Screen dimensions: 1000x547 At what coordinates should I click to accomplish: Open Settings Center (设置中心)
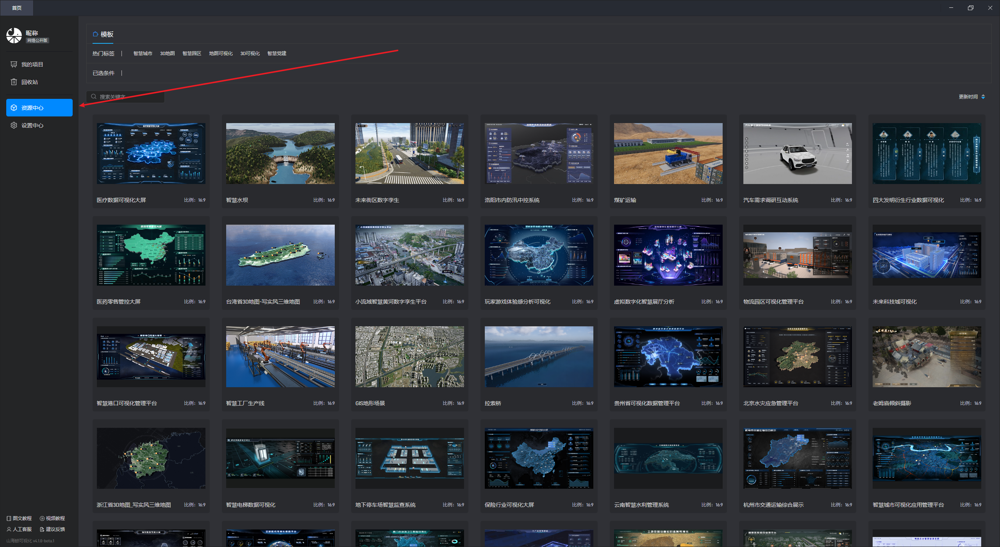32,125
